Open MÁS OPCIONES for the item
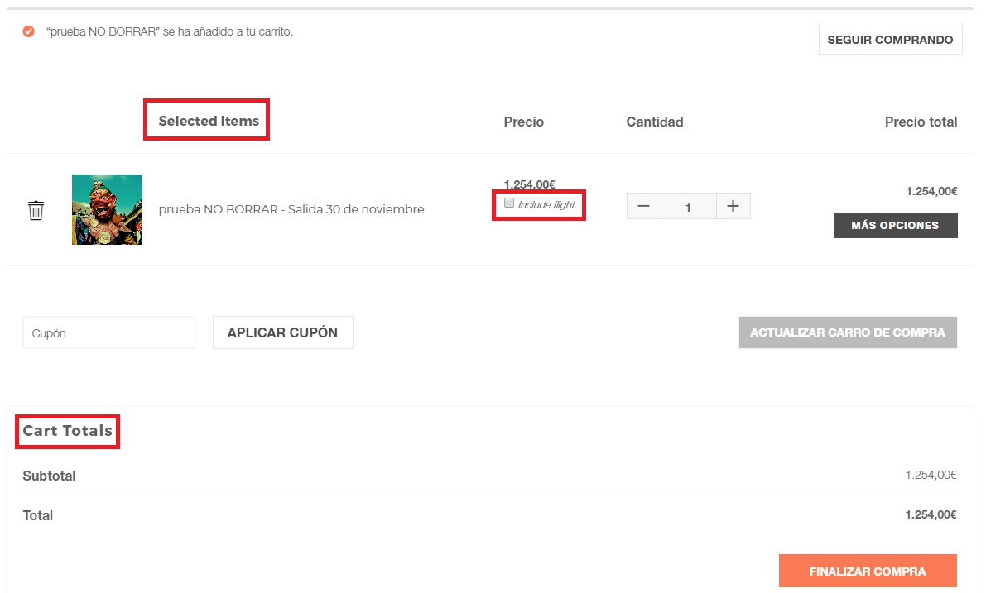This screenshot has width=986, height=593. 896,226
